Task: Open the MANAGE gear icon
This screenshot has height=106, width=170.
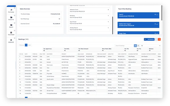Action: pyautogui.click(x=11, y=40)
